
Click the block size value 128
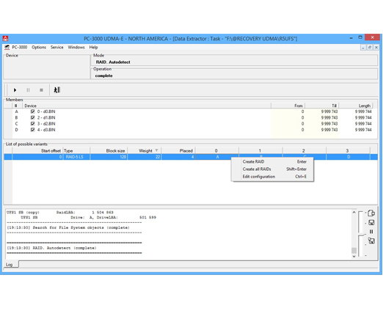(123, 157)
